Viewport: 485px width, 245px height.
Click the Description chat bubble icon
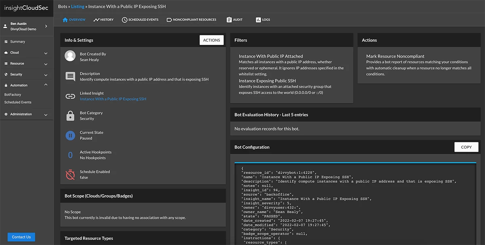tap(70, 76)
